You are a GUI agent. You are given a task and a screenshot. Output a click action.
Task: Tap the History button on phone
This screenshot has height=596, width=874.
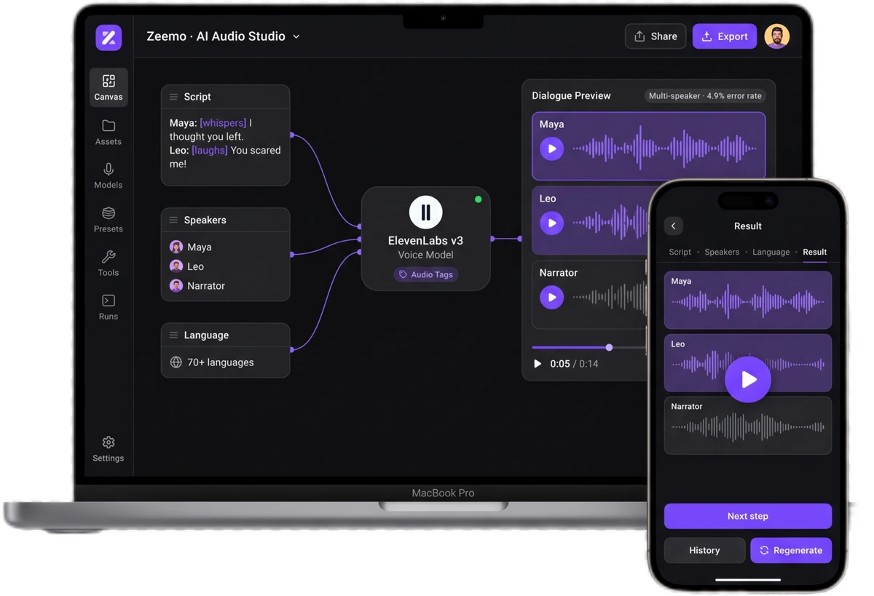704,550
